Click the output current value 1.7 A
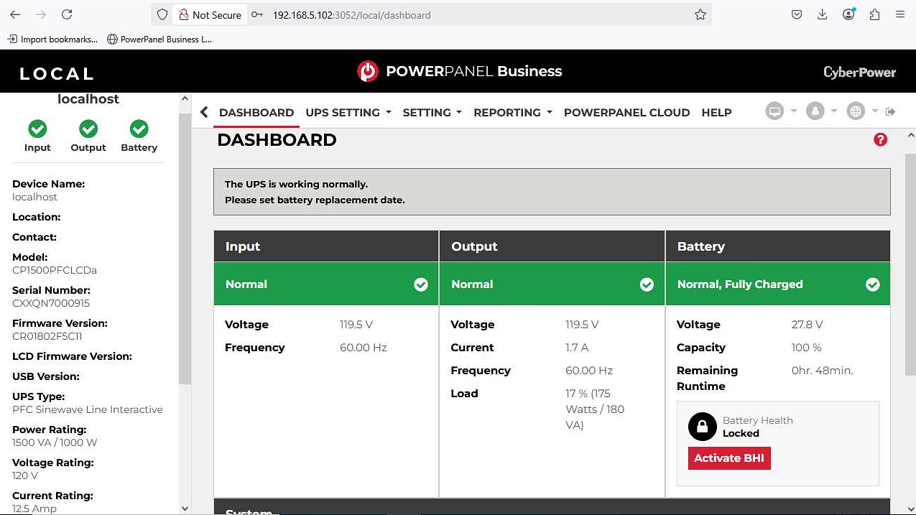 pos(577,348)
